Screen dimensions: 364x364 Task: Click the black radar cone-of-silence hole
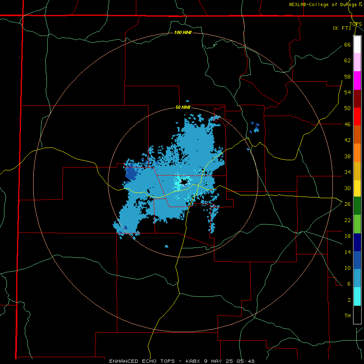tap(184, 182)
